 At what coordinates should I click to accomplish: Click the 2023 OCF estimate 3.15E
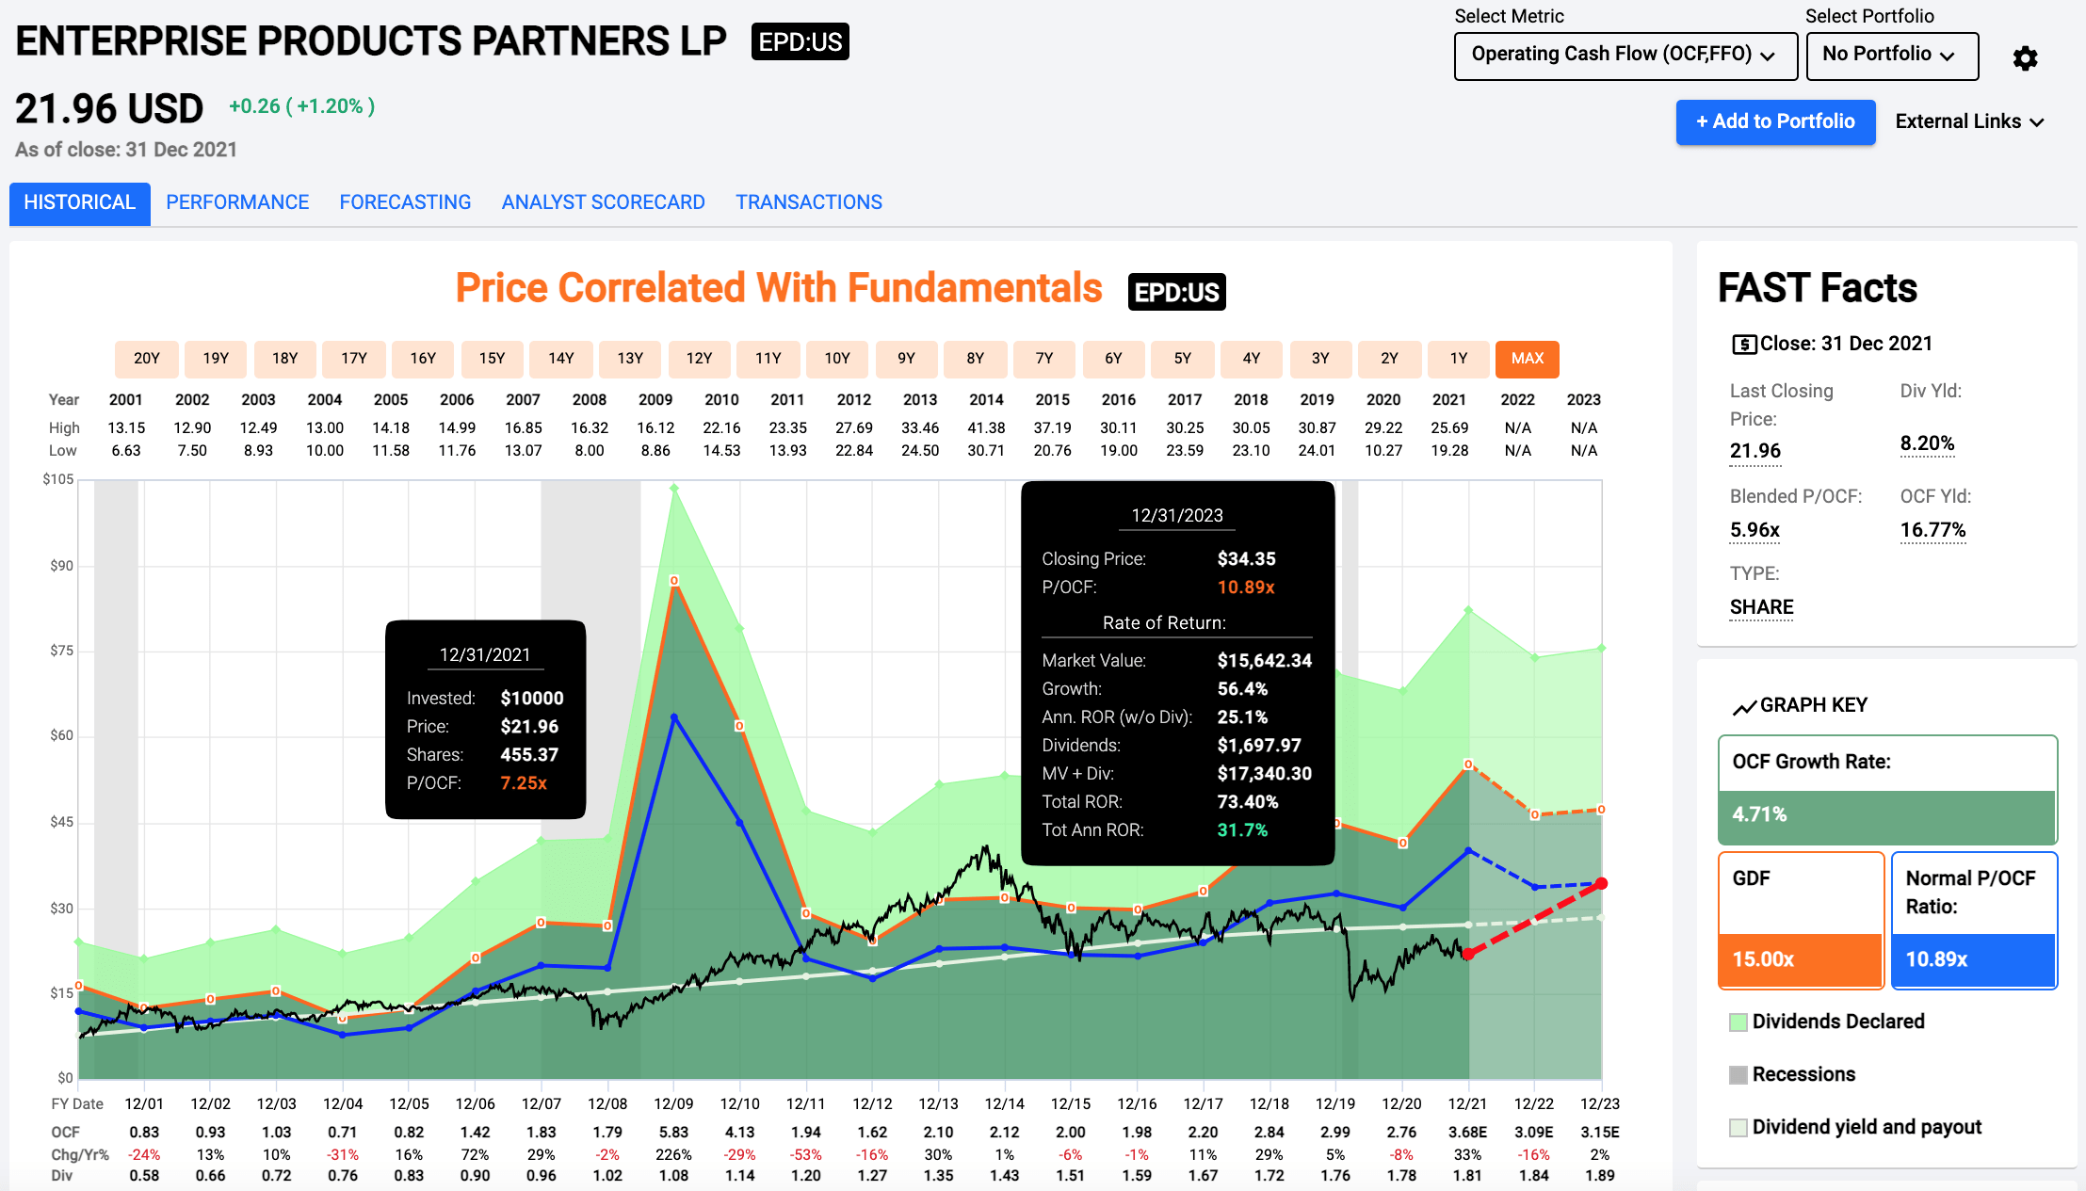click(1600, 1133)
